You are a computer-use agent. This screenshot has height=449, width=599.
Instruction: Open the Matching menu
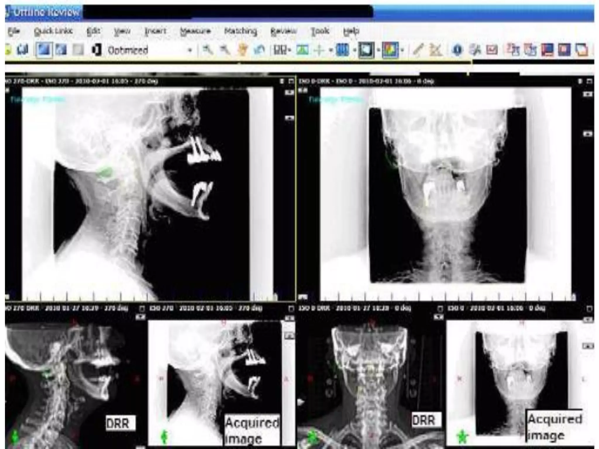pyautogui.click(x=240, y=31)
